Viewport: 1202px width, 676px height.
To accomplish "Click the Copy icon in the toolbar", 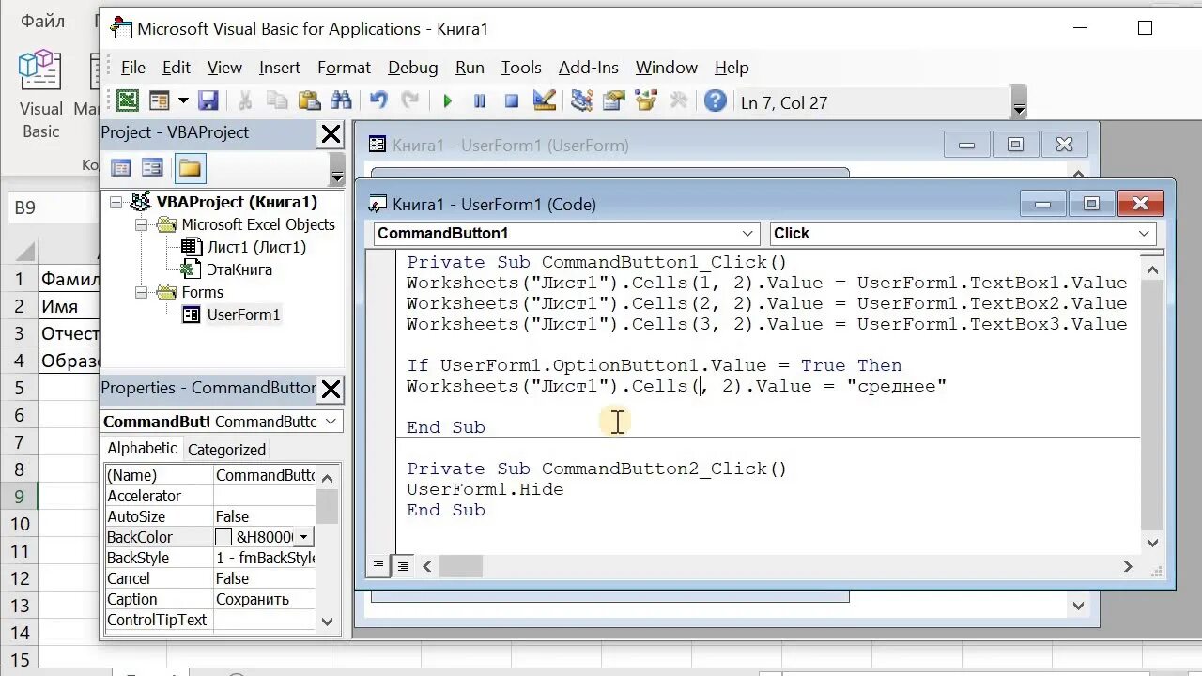I will click(x=277, y=100).
